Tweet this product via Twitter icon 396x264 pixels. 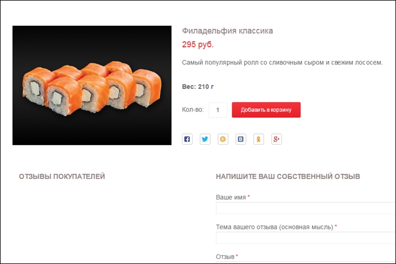pyautogui.click(x=205, y=139)
